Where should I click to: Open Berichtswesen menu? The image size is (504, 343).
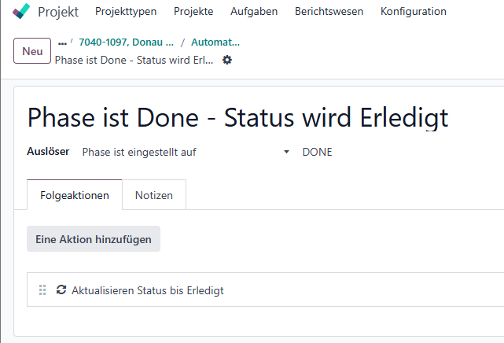[329, 11]
